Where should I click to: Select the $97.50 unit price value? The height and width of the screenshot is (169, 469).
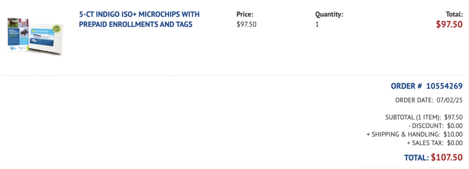[x=246, y=25]
